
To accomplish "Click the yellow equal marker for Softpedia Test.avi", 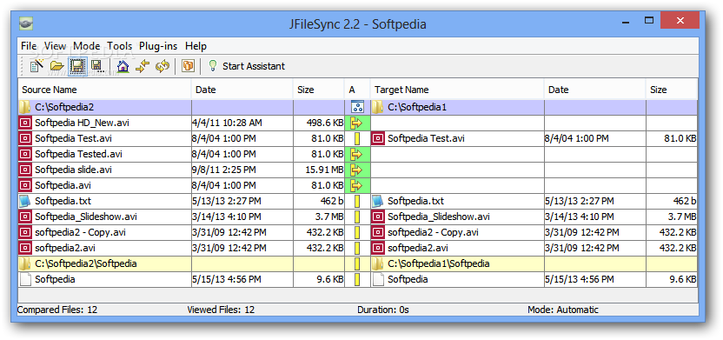I will pos(357,138).
